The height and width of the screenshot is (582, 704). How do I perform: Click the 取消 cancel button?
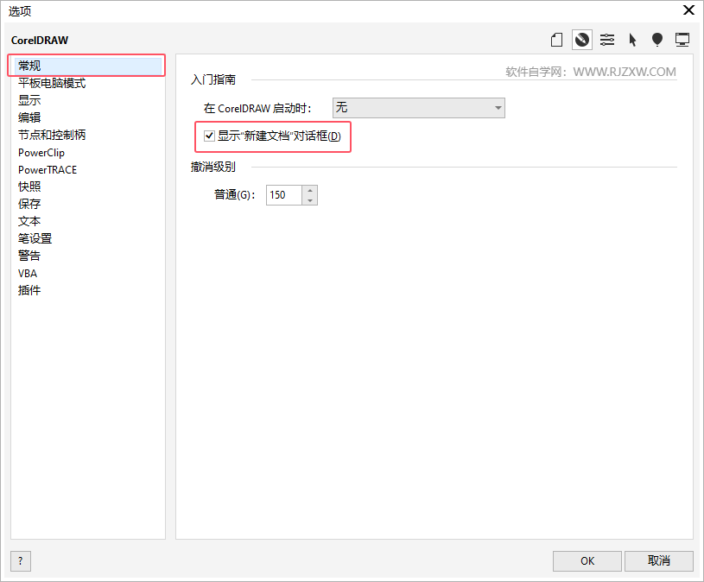(659, 561)
